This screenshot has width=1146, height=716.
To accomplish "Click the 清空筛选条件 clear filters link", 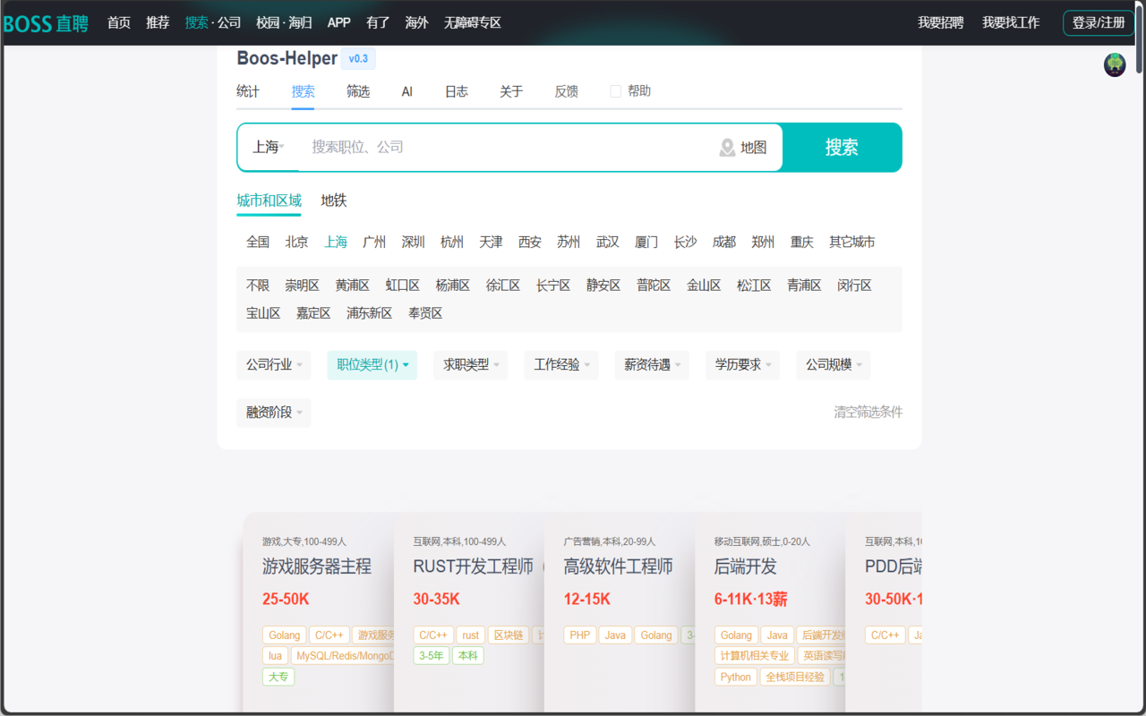I will pyautogui.click(x=867, y=412).
